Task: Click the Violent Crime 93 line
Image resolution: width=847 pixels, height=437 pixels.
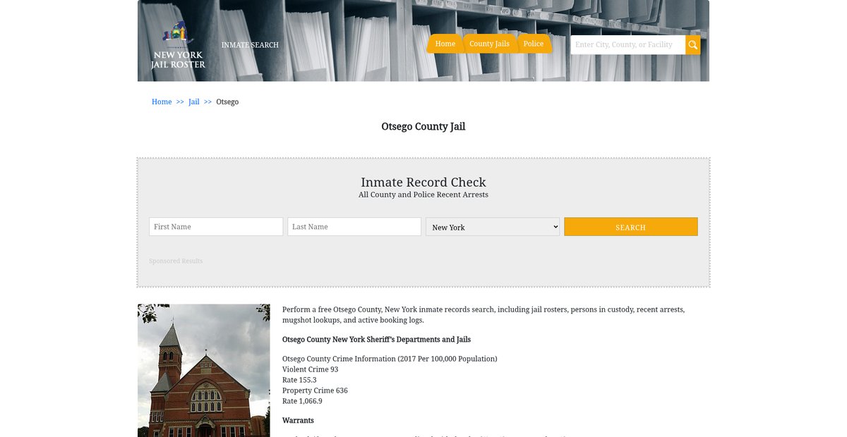Action: click(x=311, y=369)
